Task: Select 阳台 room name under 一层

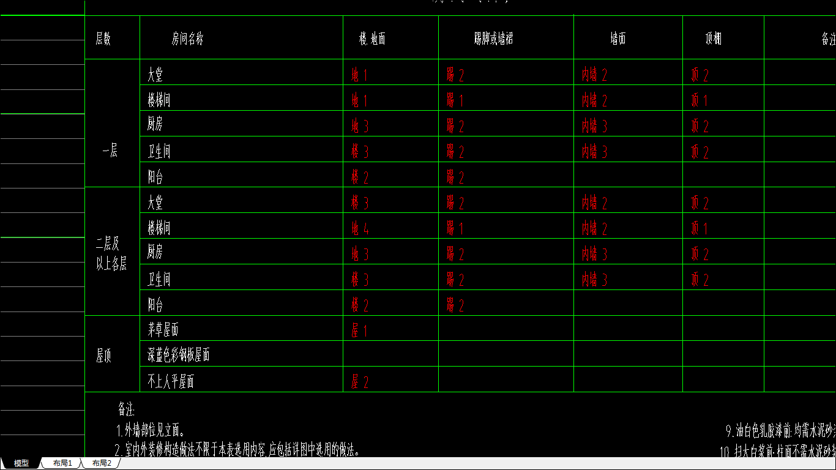Action: tap(155, 177)
